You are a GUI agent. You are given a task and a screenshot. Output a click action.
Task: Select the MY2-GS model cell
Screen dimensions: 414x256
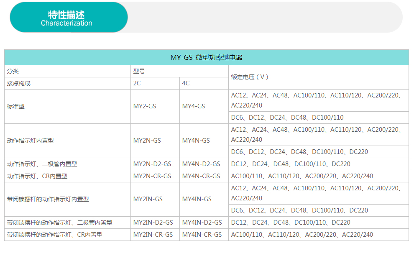145,106
